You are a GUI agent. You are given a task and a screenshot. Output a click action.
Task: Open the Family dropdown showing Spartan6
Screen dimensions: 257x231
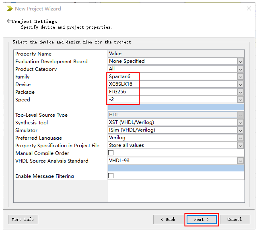click(240, 76)
